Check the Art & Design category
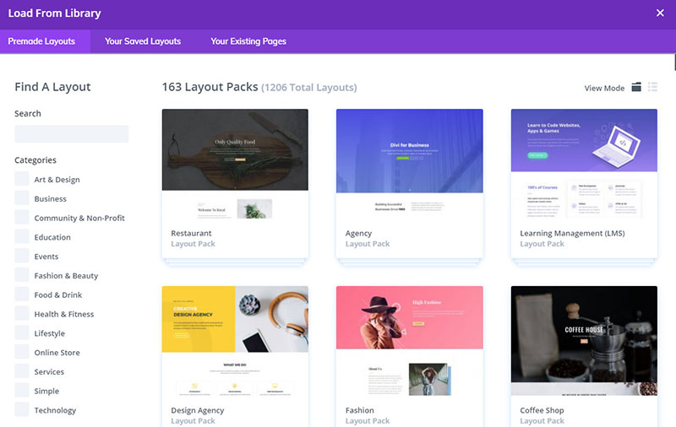 [x=22, y=179]
